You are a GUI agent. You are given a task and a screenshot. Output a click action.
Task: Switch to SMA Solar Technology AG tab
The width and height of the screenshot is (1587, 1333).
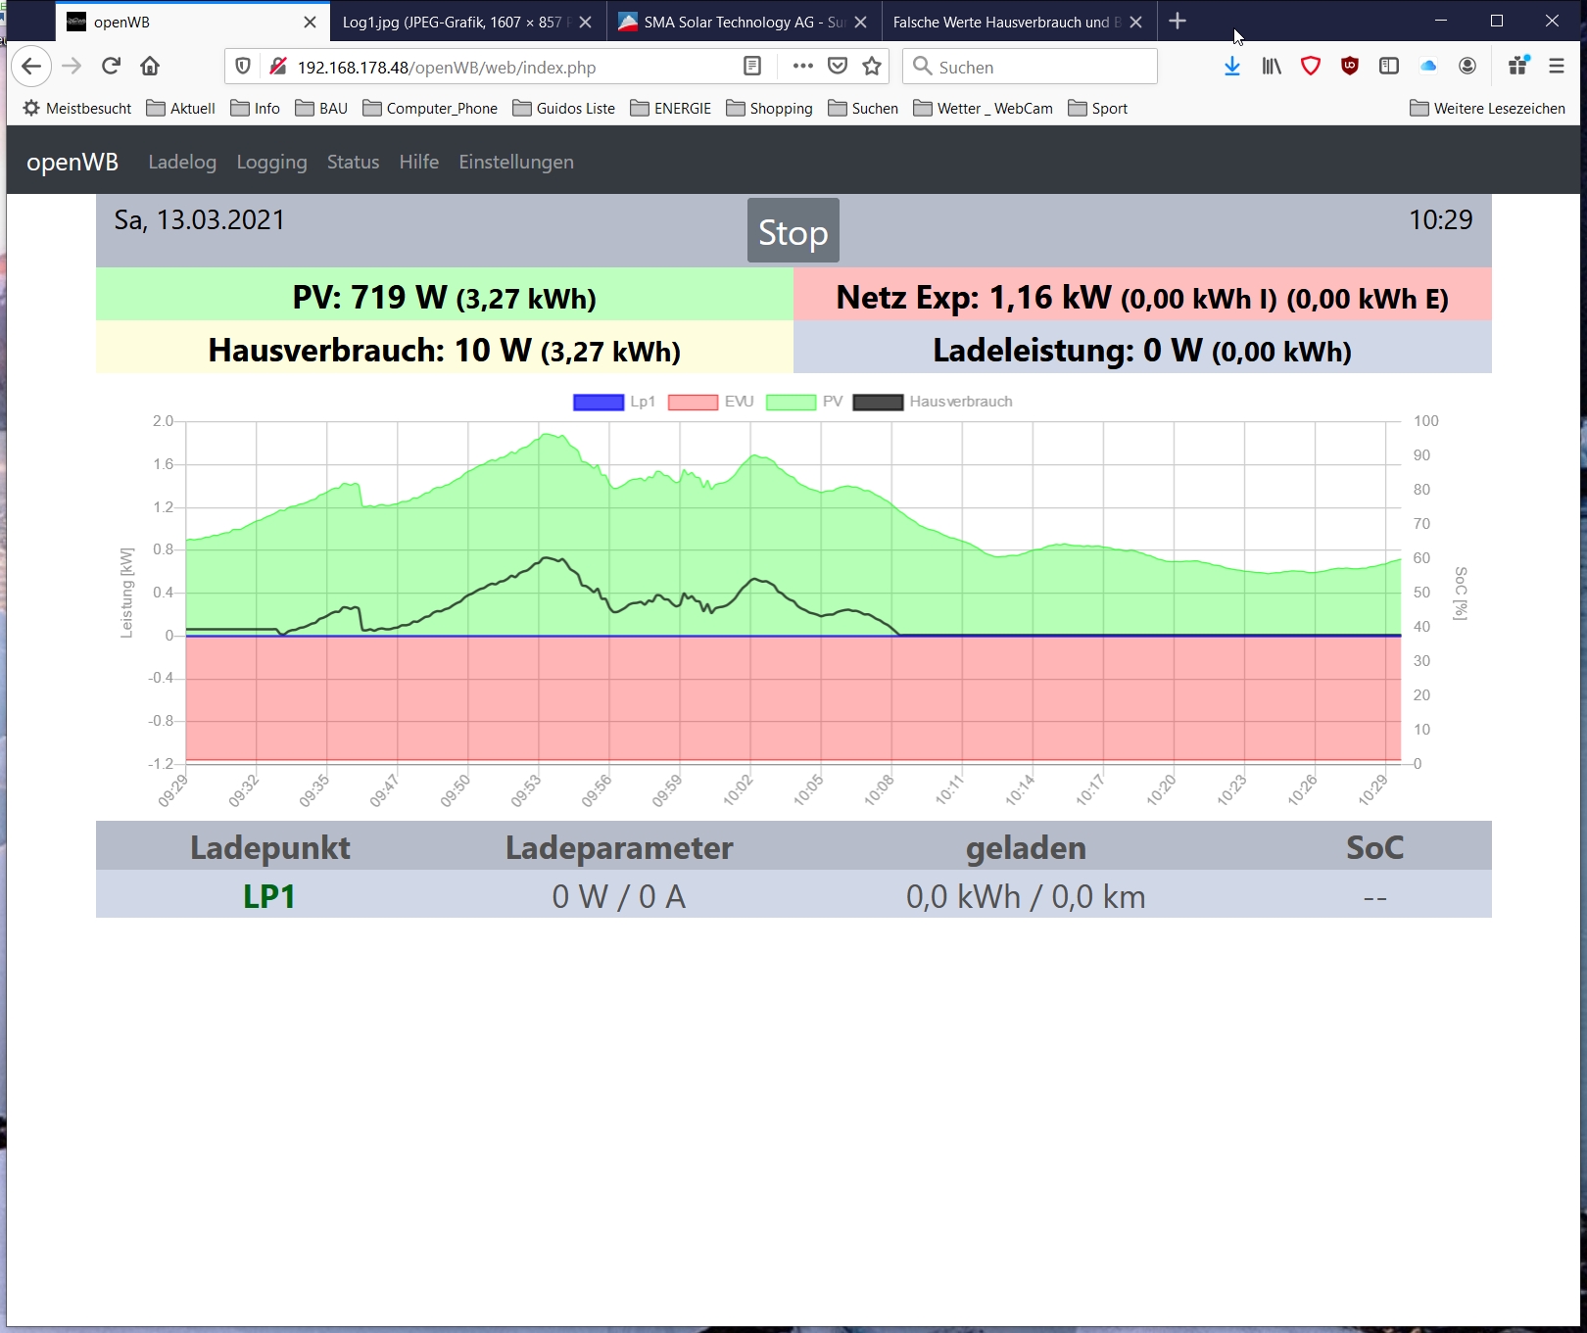[744, 22]
